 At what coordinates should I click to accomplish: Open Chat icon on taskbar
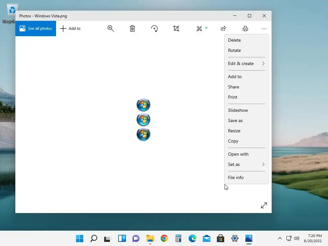[x=136, y=238]
